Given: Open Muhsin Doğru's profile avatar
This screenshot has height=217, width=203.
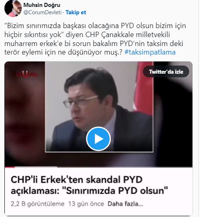Looking at the screenshot, I should 13,8.
